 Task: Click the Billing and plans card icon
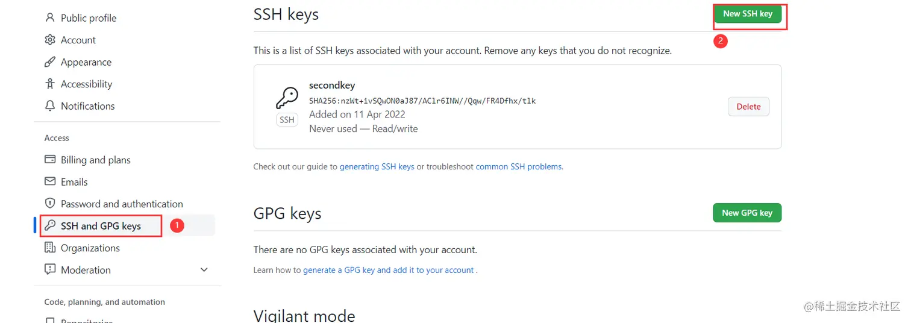[50, 160]
